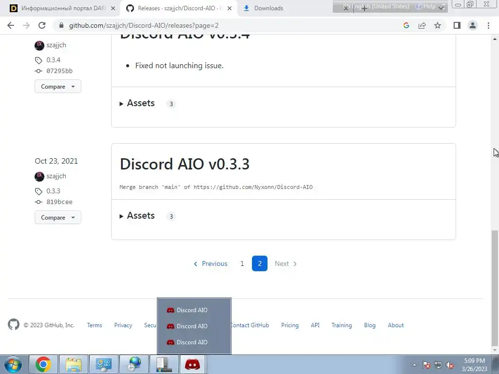Screen dimensions: 499x374
Task: Switch to the DARK information portal tab
Action: pyautogui.click(x=63, y=8)
